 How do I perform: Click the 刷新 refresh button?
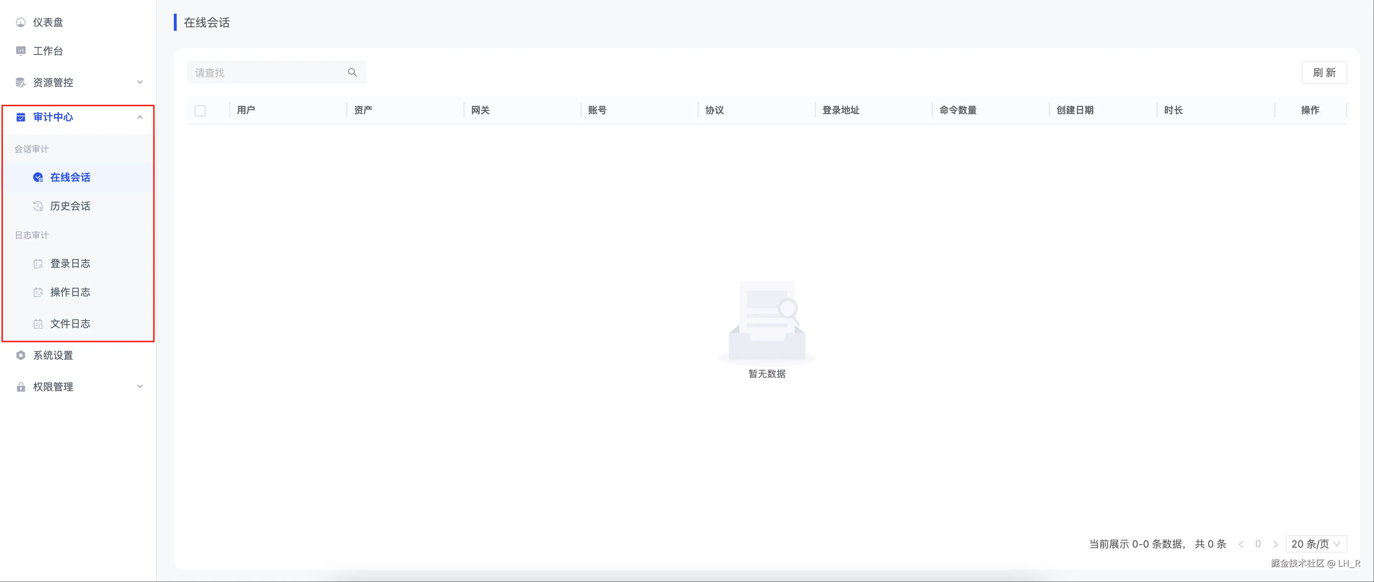click(x=1324, y=72)
